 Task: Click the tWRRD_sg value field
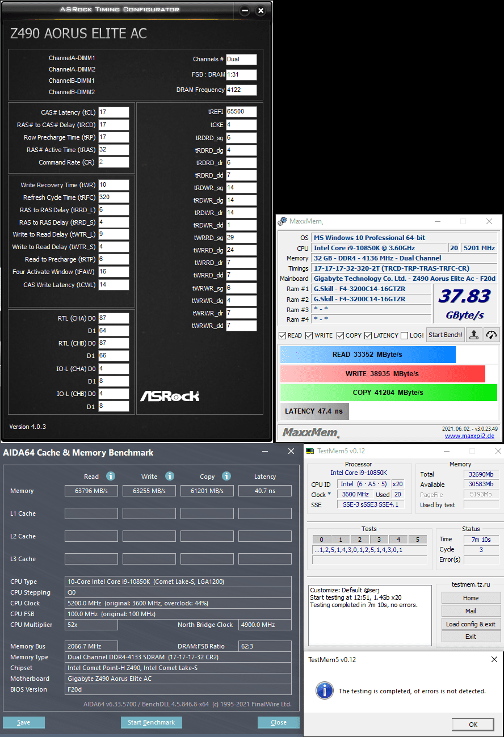241,238
